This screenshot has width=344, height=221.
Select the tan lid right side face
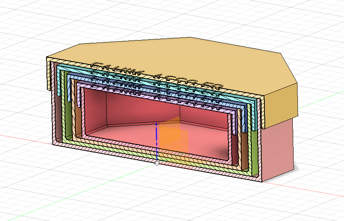[x=281, y=106]
